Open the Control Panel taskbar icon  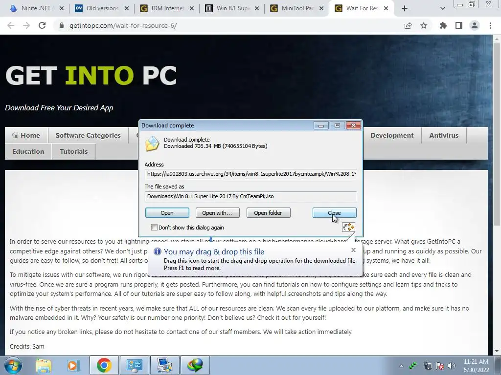134,365
